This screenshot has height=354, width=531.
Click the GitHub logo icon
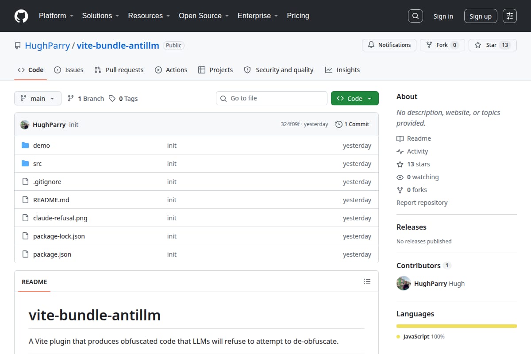(21, 16)
